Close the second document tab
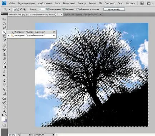Screen dimensions: 155x136 (x=101, y=14)
